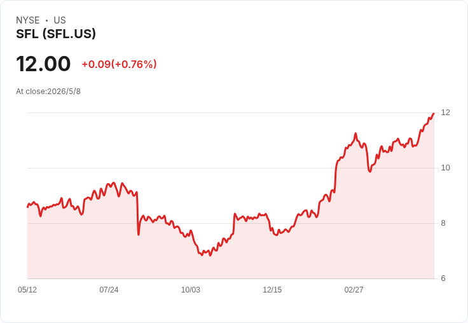Viewport: 468px width, 323px height.
Task: Click the US market label
Action: click(x=60, y=20)
